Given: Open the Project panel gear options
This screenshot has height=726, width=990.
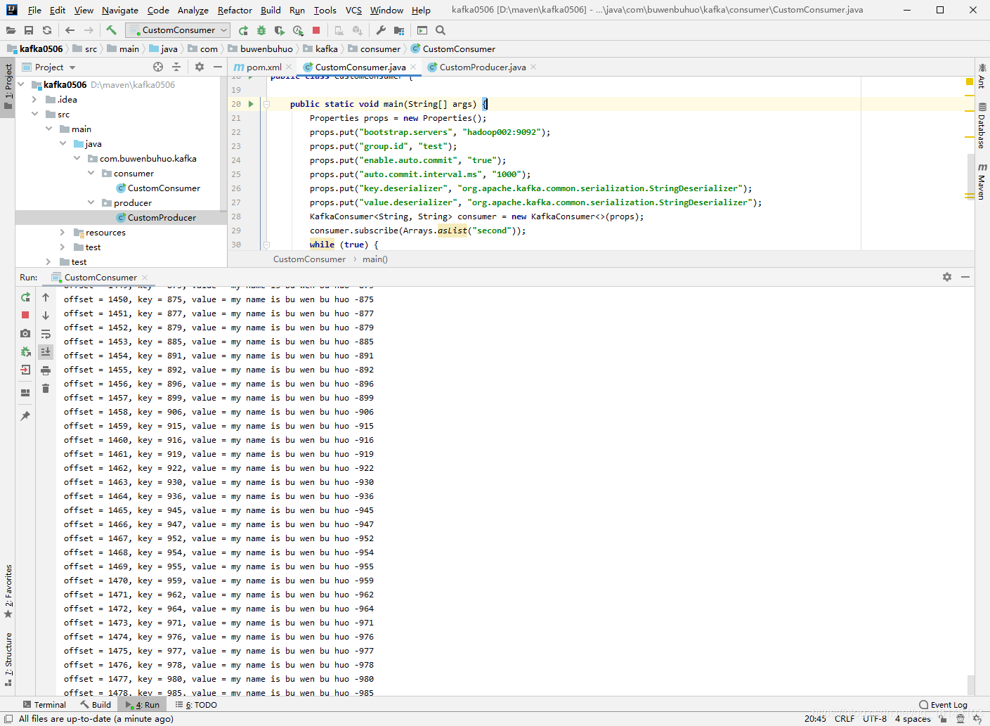Looking at the screenshot, I should tap(200, 67).
